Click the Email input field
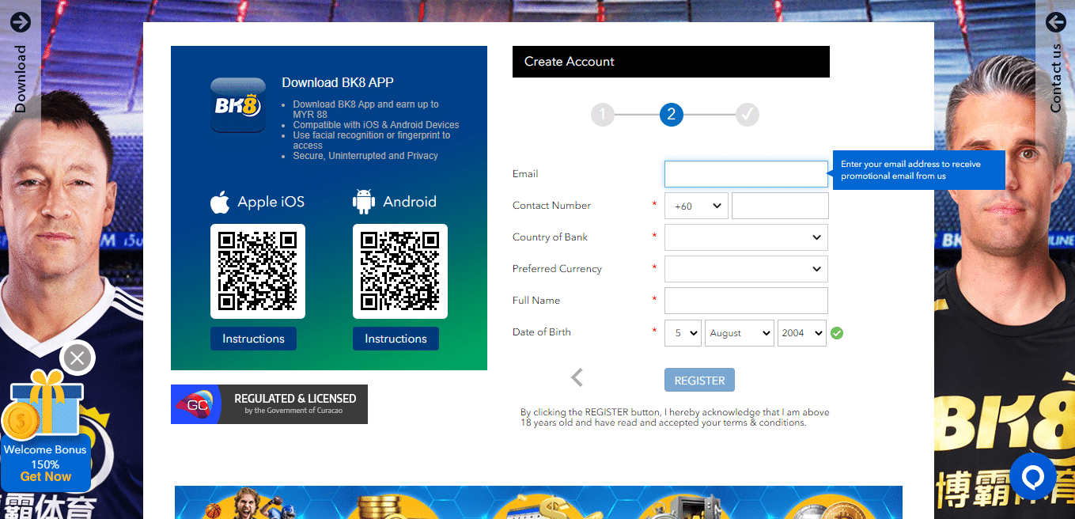The image size is (1075, 519). click(746, 174)
